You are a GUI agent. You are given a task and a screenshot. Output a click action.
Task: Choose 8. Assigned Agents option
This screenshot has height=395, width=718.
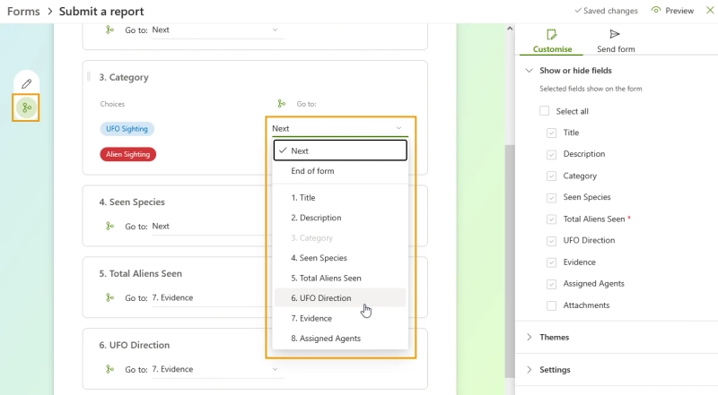pyautogui.click(x=340, y=339)
